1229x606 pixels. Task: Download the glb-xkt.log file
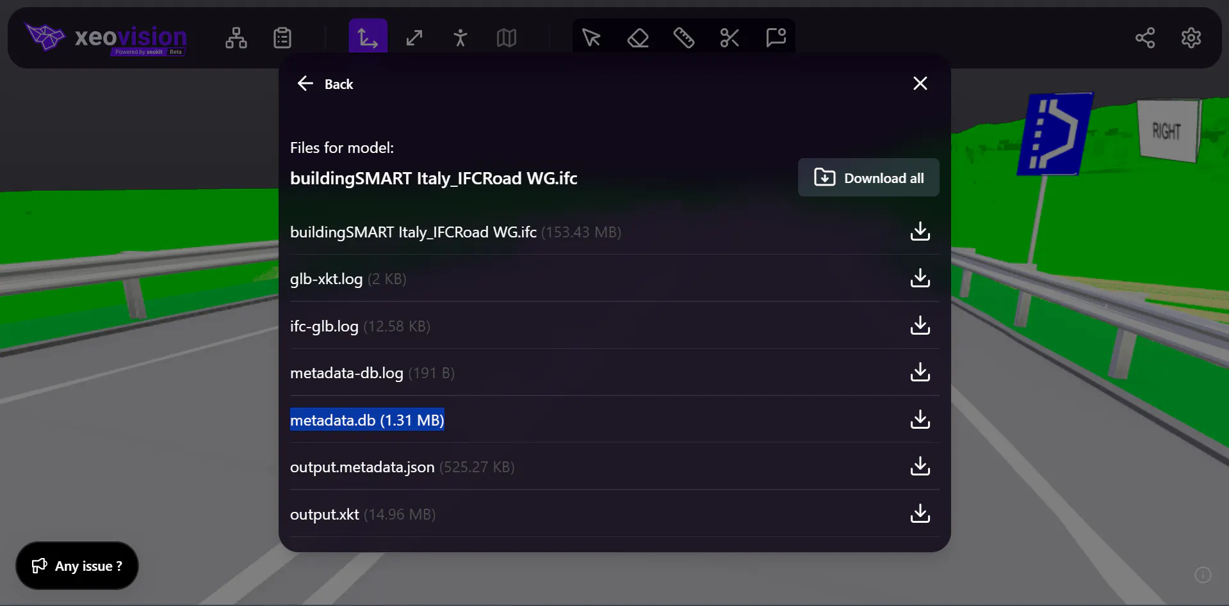click(x=920, y=278)
